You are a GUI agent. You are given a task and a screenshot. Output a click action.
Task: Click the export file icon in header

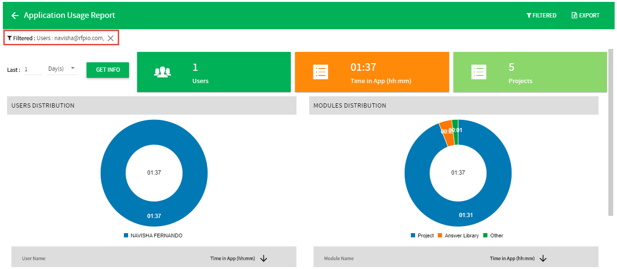point(574,16)
